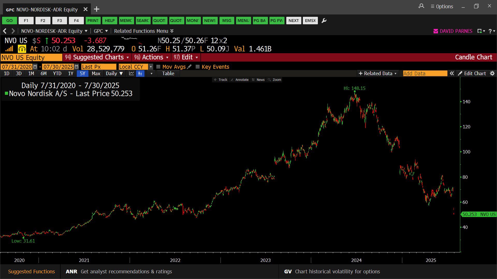Select the YTD time range

(x=57, y=74)
